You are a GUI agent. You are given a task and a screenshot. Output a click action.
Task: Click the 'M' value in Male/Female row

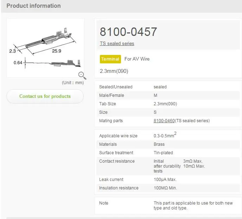pos(155,95)
